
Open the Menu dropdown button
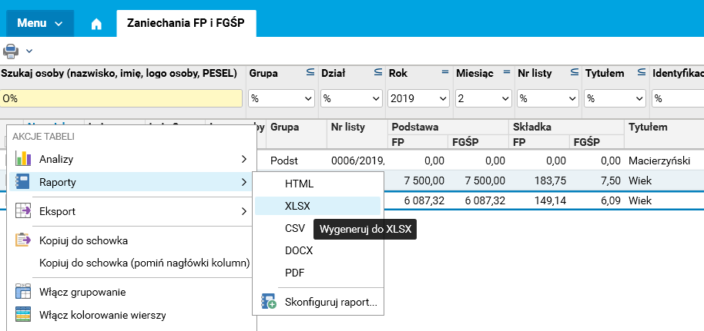click(x=40, y=23)
